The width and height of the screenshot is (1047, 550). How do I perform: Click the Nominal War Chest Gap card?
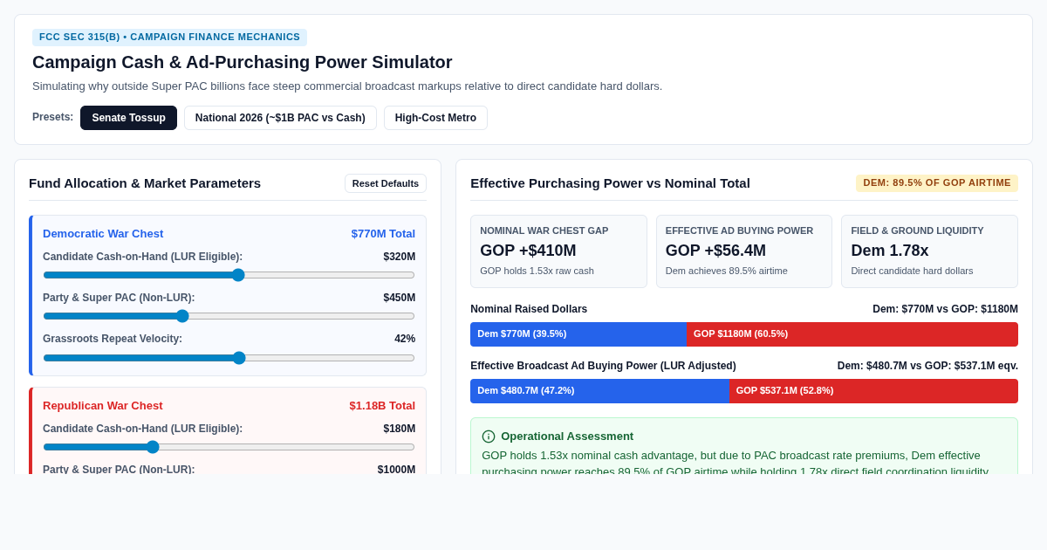[558, 251]
